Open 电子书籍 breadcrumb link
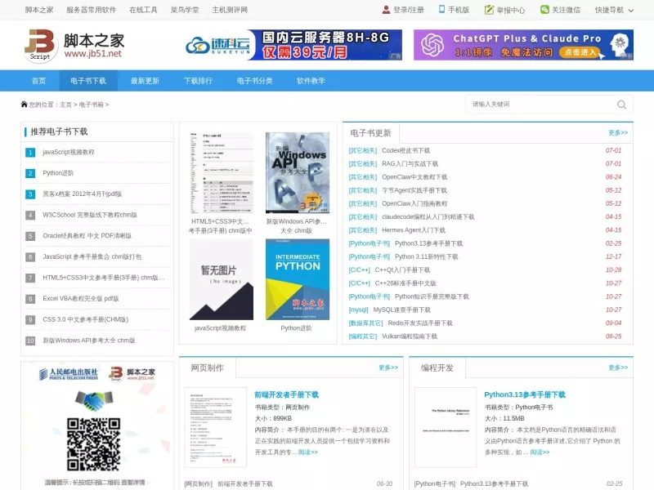This screenshot has width=654, height=490. [x=91, y=105]
